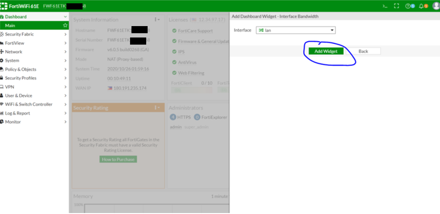Expand the Security Profiles menu

click(x=34, y=78)
